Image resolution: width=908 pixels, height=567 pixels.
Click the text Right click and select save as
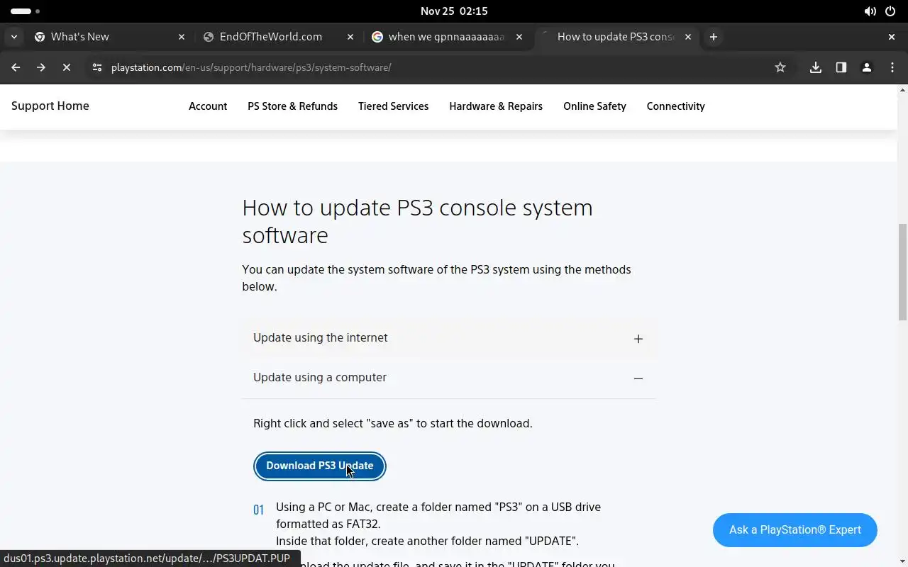coord(393,423)
